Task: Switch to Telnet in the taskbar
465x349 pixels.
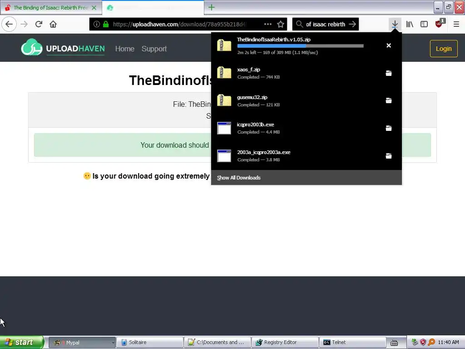Action: (352, 343)
